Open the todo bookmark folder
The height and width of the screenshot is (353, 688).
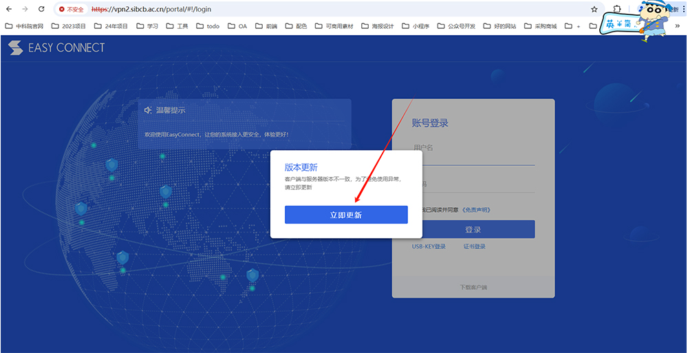208,26
